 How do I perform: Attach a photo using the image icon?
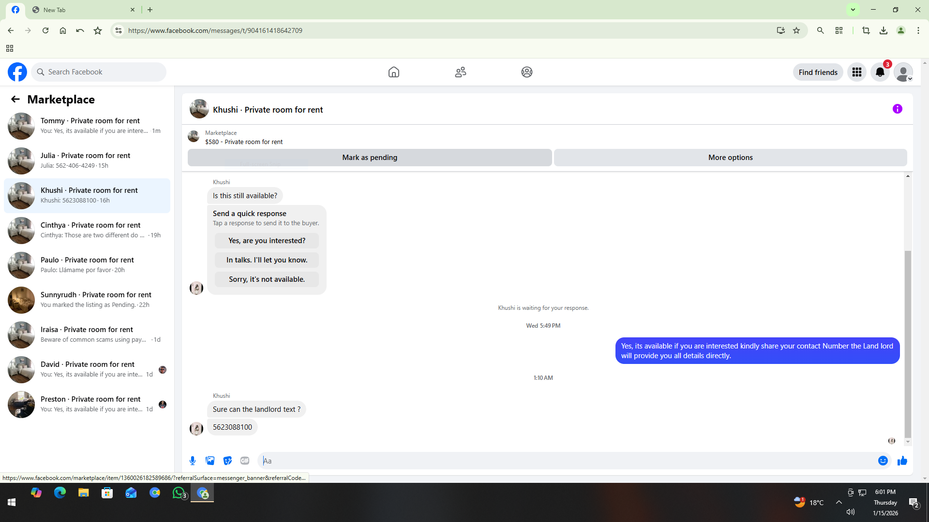click(x=210, y=461)
